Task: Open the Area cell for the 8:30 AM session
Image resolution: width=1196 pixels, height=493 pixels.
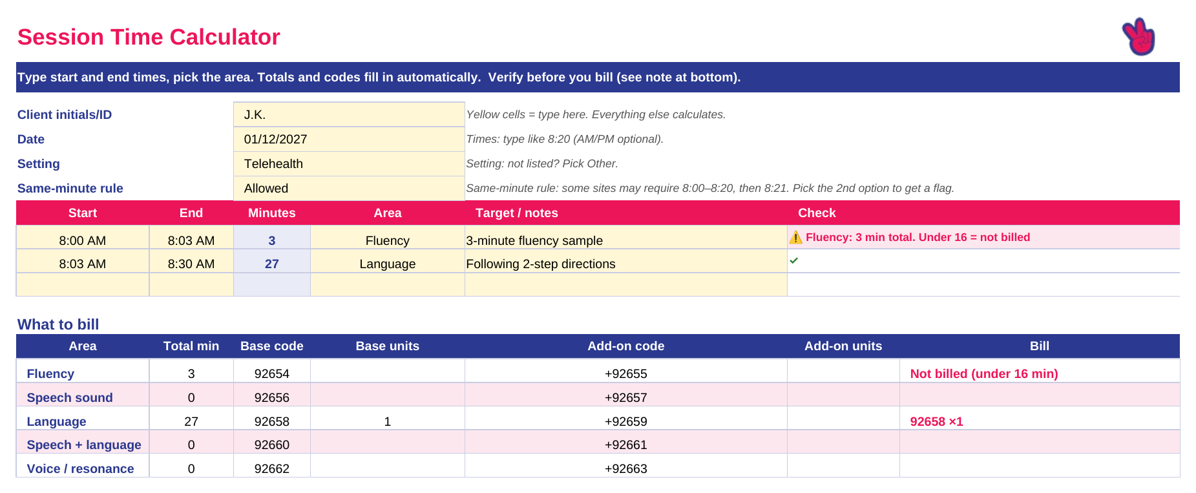Action: [388, 261]
